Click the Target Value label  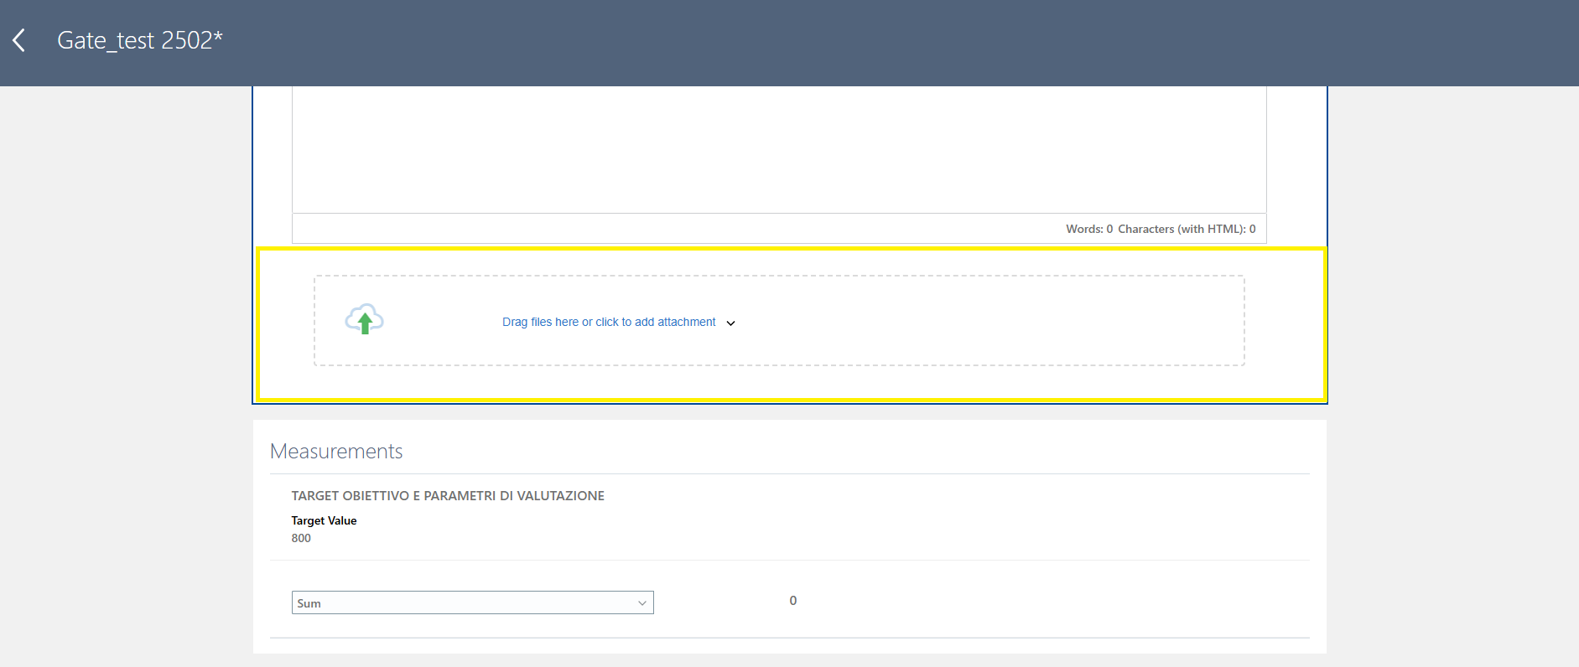click(325, 520)
